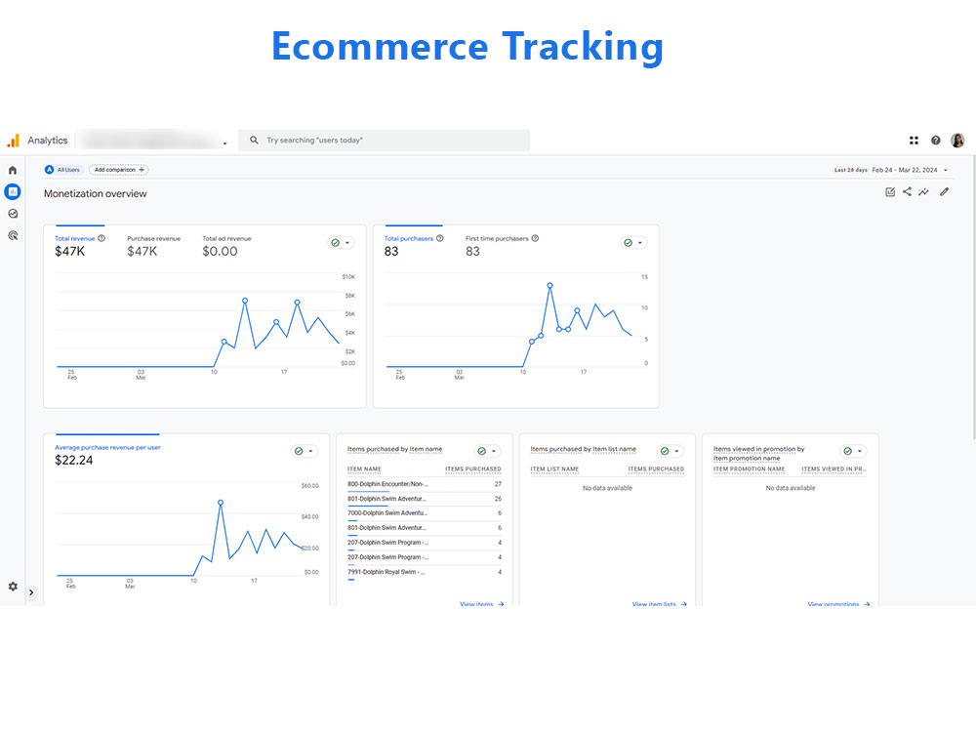976x732 pixels.
Task: Open Items purchased by Item name status dropdown
Action: (x=487, y=451)
